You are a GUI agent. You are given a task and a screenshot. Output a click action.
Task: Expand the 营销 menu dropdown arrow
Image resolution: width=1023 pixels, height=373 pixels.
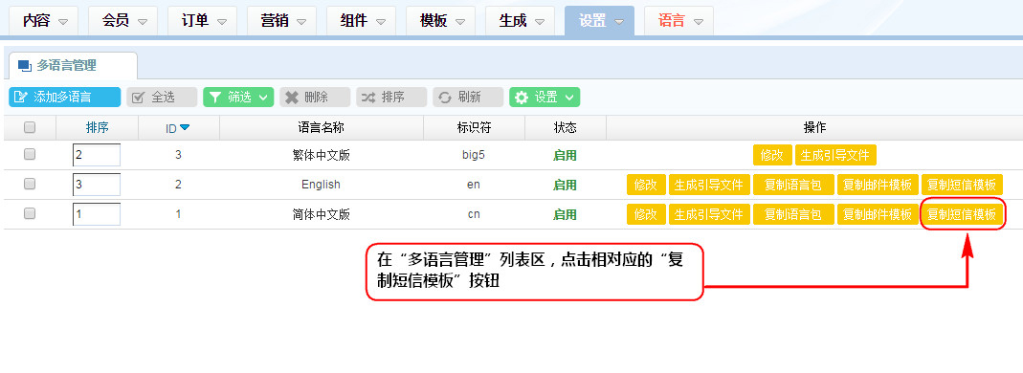(x=301, y=21)
